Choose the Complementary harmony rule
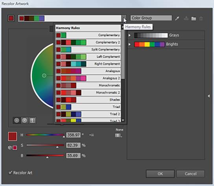 (x=88, y=35)
